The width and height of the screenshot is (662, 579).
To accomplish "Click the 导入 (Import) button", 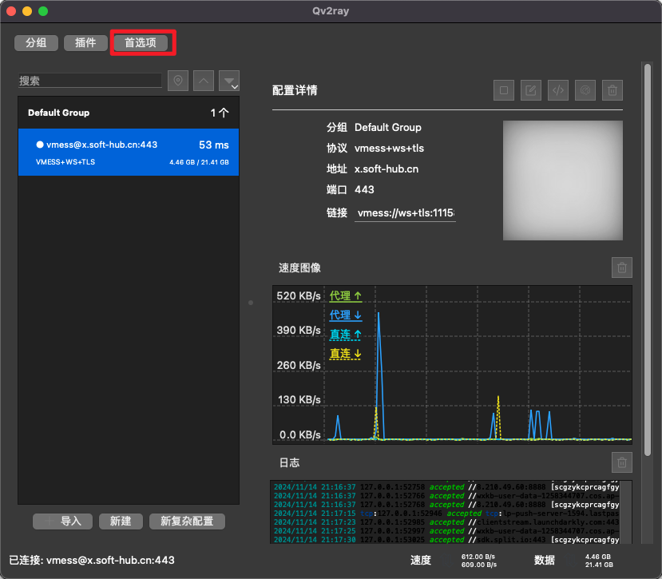I will point(62,521).
